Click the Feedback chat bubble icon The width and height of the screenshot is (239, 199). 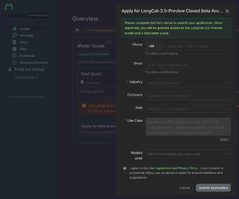click(x=14, y=56)
